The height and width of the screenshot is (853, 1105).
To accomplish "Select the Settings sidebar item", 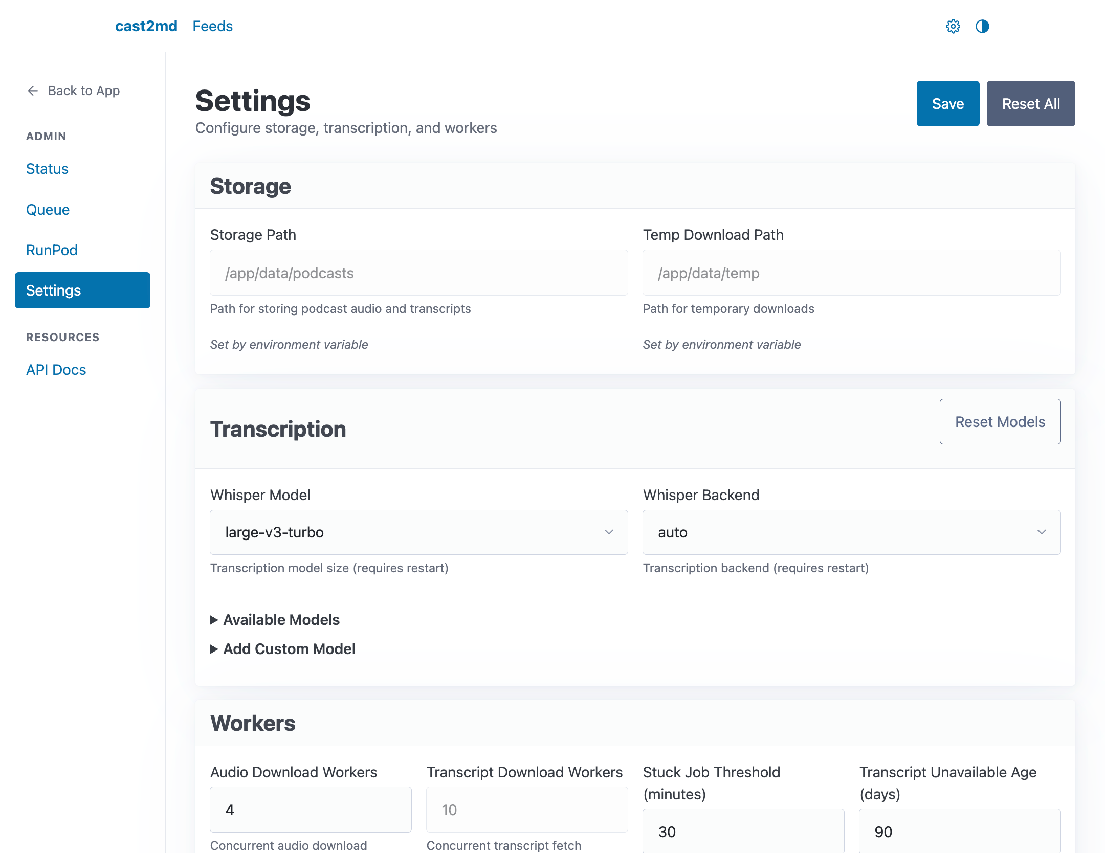I will click(82, 290).
